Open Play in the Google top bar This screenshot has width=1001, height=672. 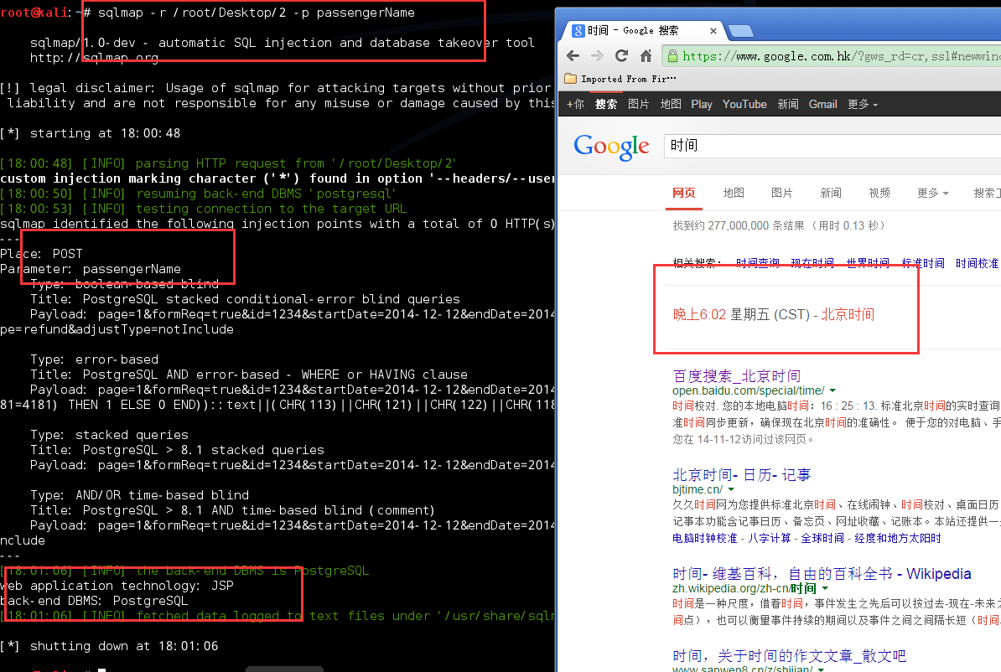pos(702,104)
